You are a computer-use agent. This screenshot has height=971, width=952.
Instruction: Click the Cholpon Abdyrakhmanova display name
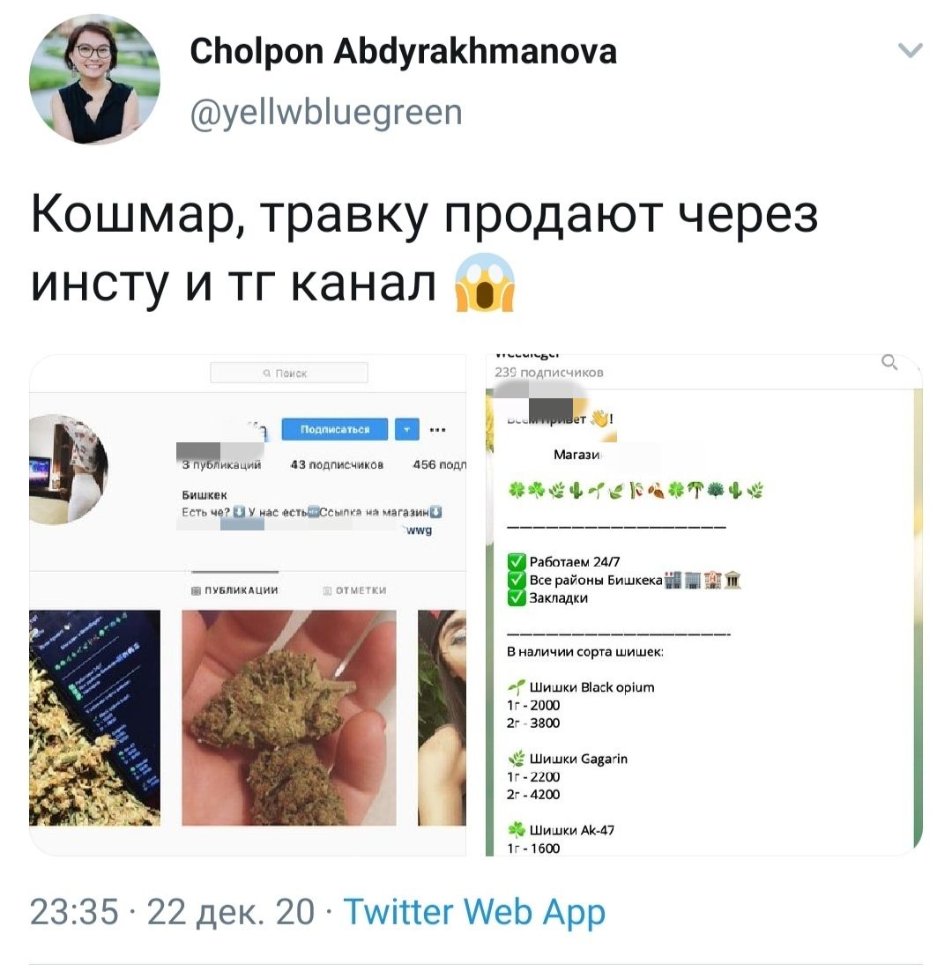pos(403,51)
